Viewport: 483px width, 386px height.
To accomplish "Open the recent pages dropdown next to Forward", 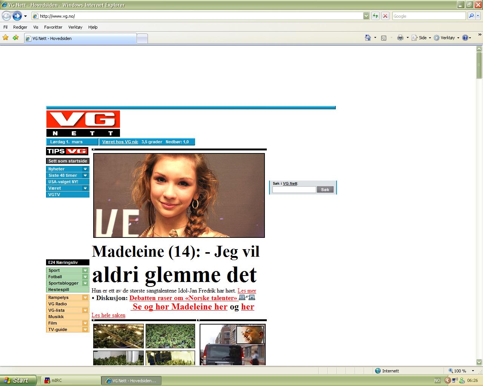I will (25, 16).
